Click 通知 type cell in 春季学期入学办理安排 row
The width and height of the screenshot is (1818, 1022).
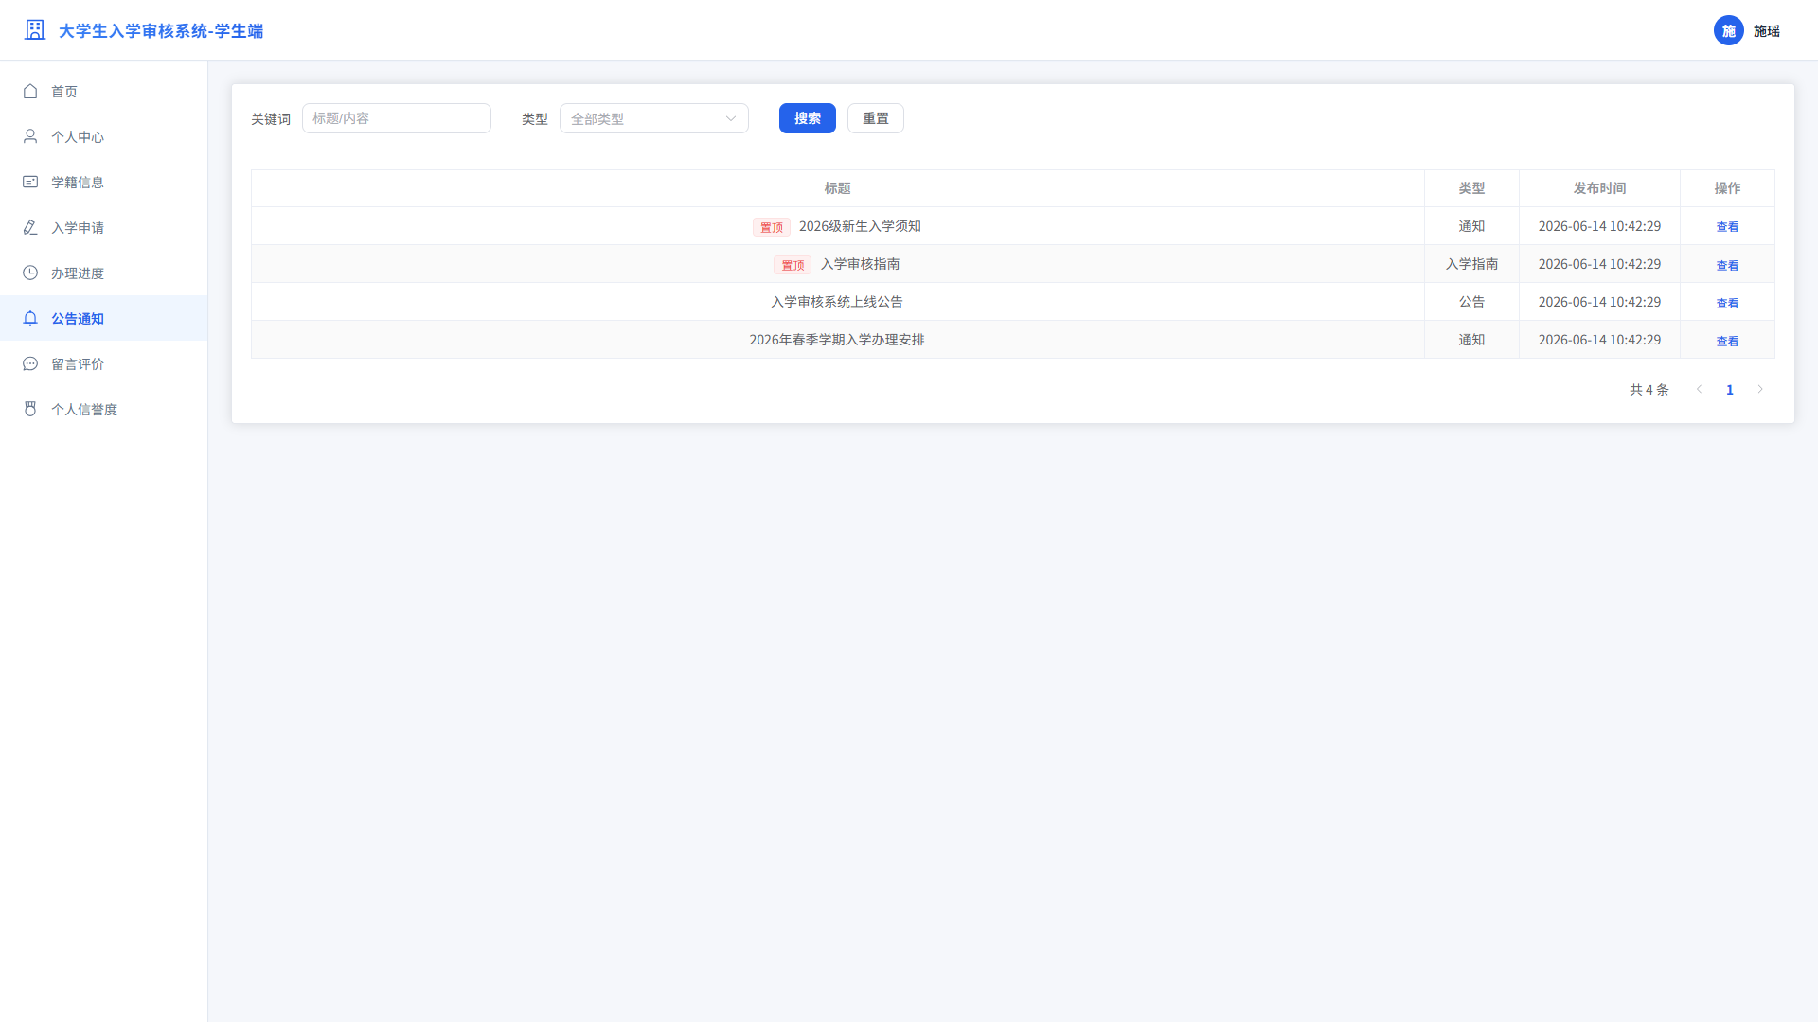point(1471,340)
